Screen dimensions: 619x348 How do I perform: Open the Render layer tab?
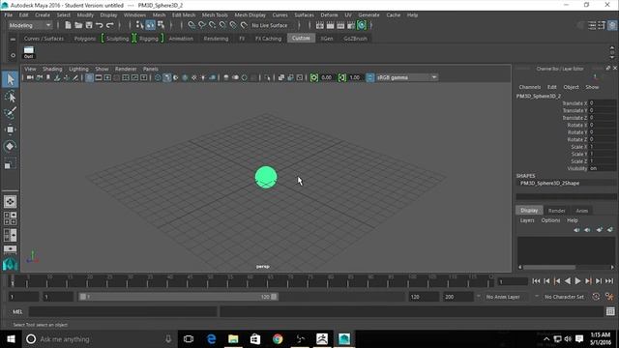coord(556,211)
